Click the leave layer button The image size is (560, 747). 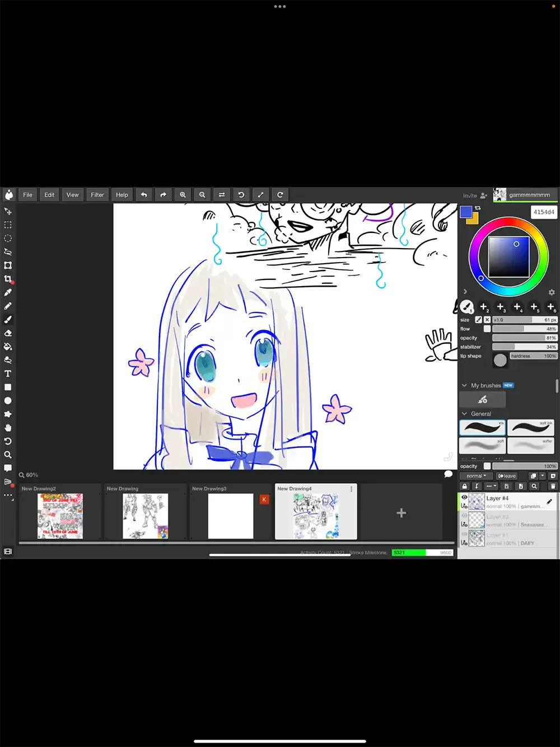coord(507,476)
